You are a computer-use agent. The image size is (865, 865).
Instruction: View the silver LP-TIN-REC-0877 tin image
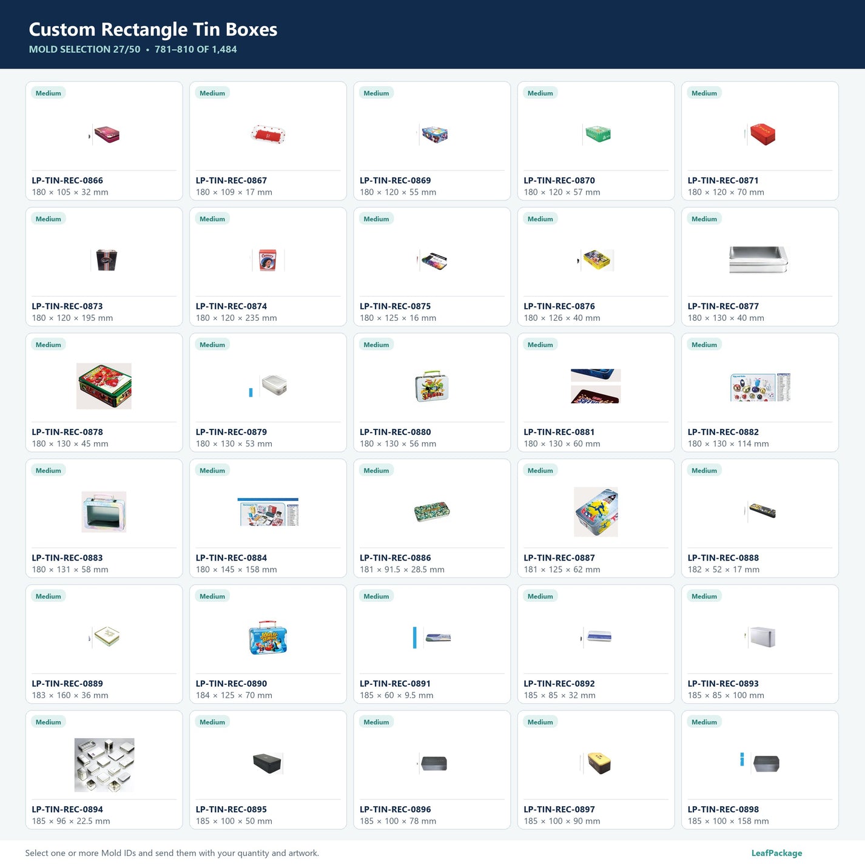758,260
